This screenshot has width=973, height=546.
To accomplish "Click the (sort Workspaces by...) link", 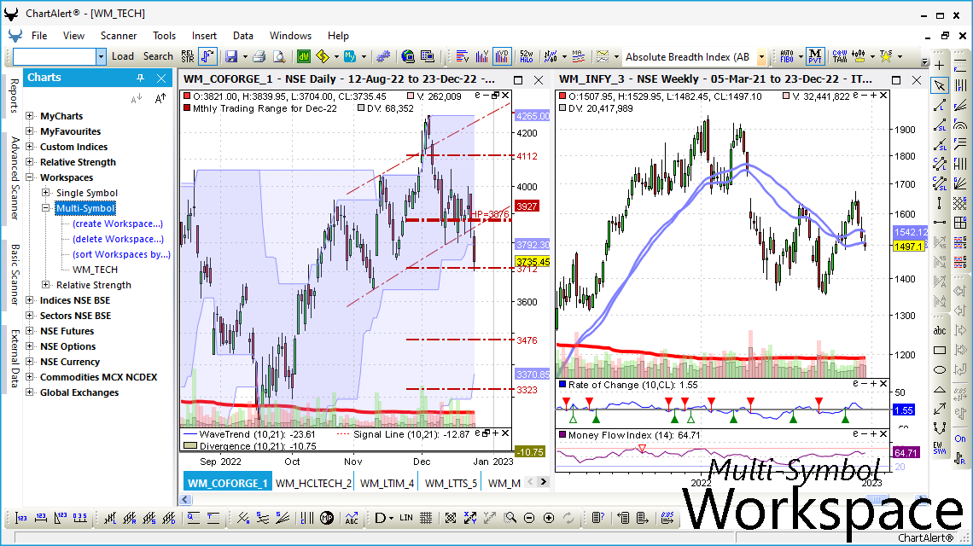I will (x=121, y=254).
